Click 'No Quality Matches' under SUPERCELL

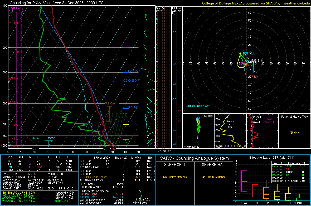[175, 177]
